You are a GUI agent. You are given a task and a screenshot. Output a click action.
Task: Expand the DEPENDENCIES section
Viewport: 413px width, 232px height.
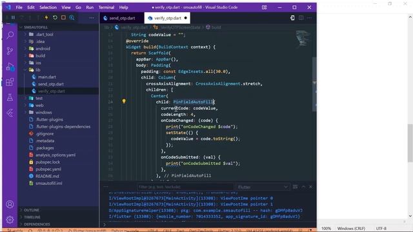[x=37, y=224]
